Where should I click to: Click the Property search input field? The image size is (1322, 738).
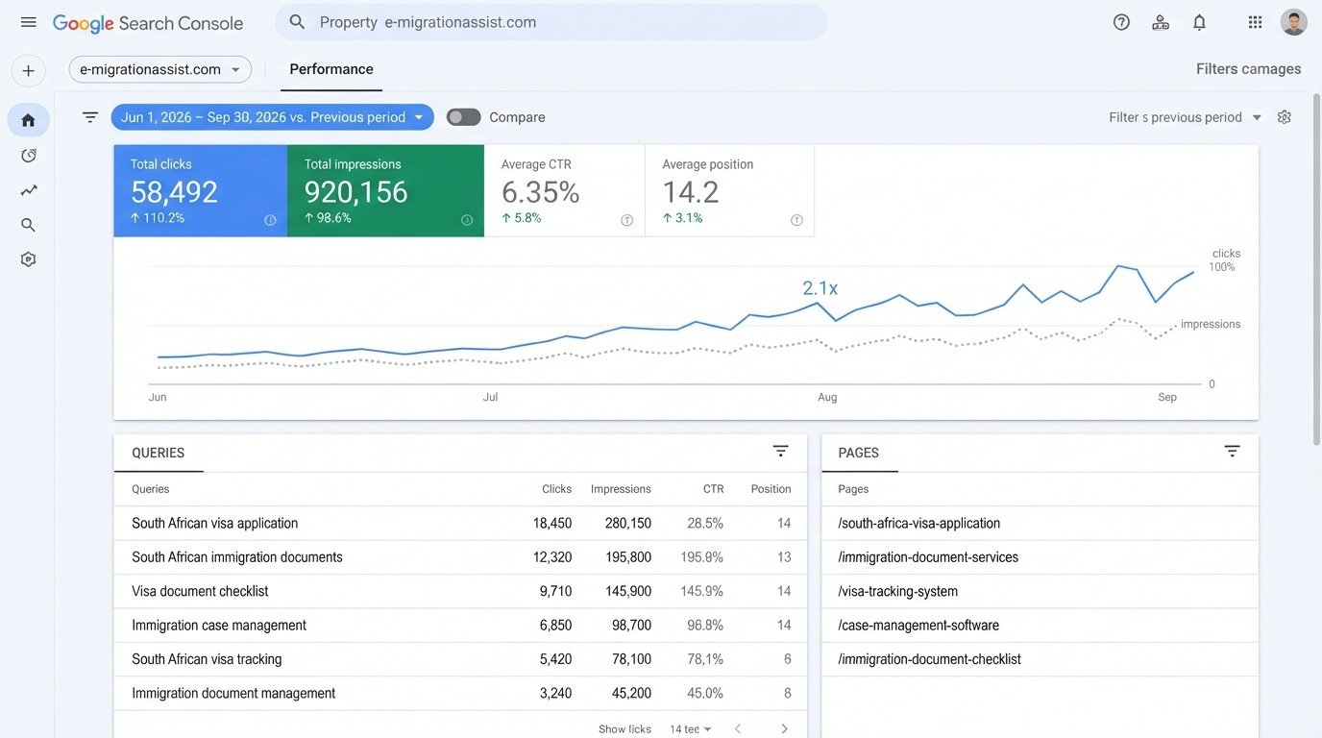pyautogui.click(x=551, y=22)
